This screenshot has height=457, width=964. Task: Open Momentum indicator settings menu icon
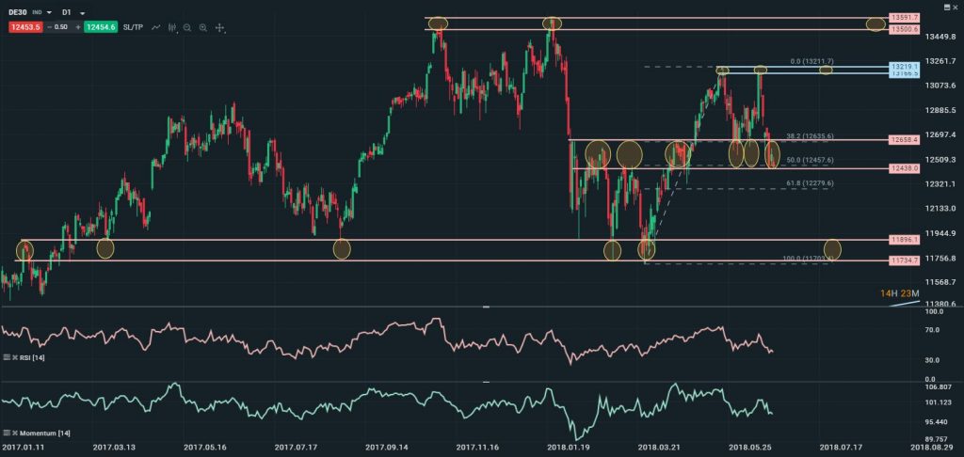tap(7, 433)
